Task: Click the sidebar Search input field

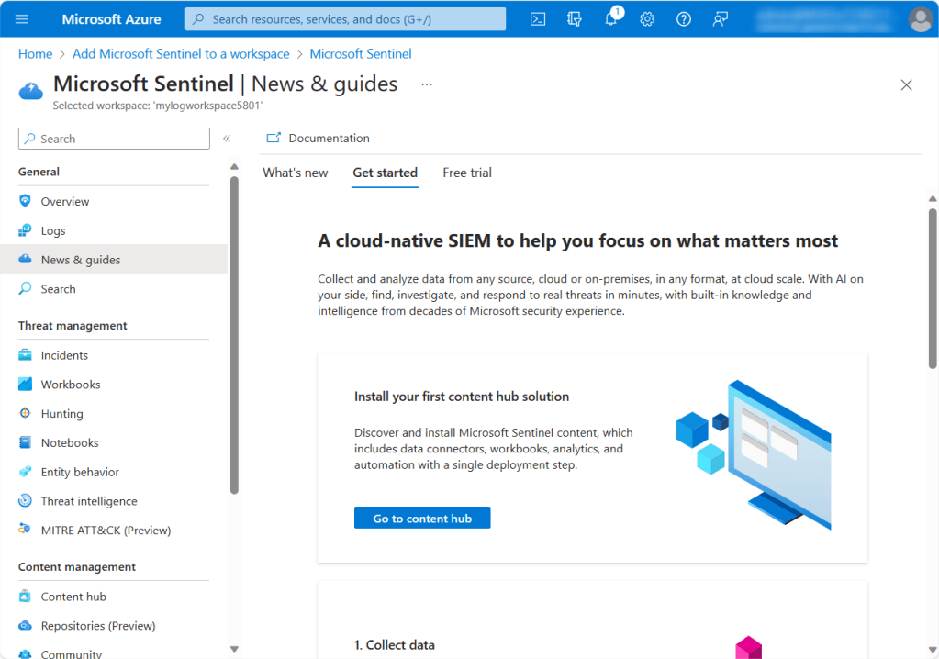Action: [x=115, y=139]
